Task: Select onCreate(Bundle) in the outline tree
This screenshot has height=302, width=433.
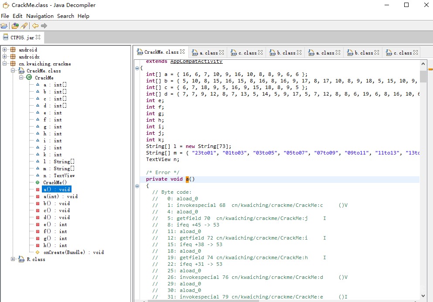Action: [x=73, y=252]
